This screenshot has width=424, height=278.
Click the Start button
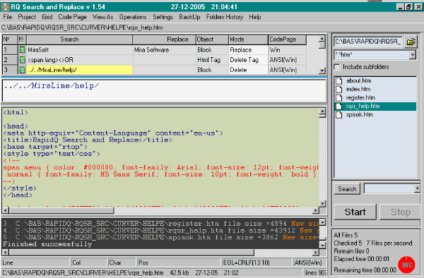[355, 212]
